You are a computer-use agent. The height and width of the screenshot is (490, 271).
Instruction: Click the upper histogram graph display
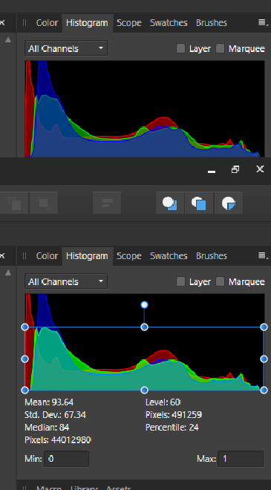pos(145,108)
